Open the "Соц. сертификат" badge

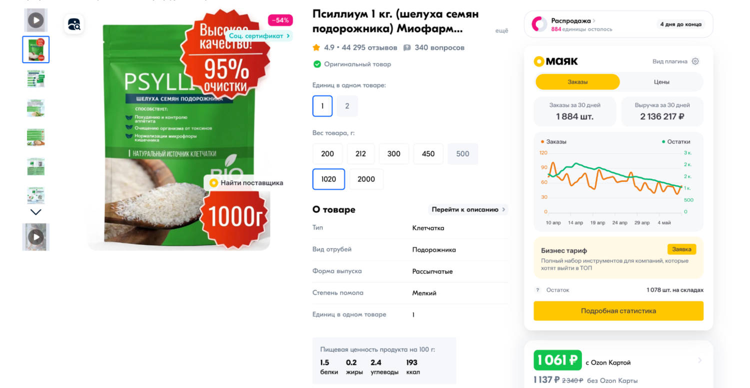point(259,36)
